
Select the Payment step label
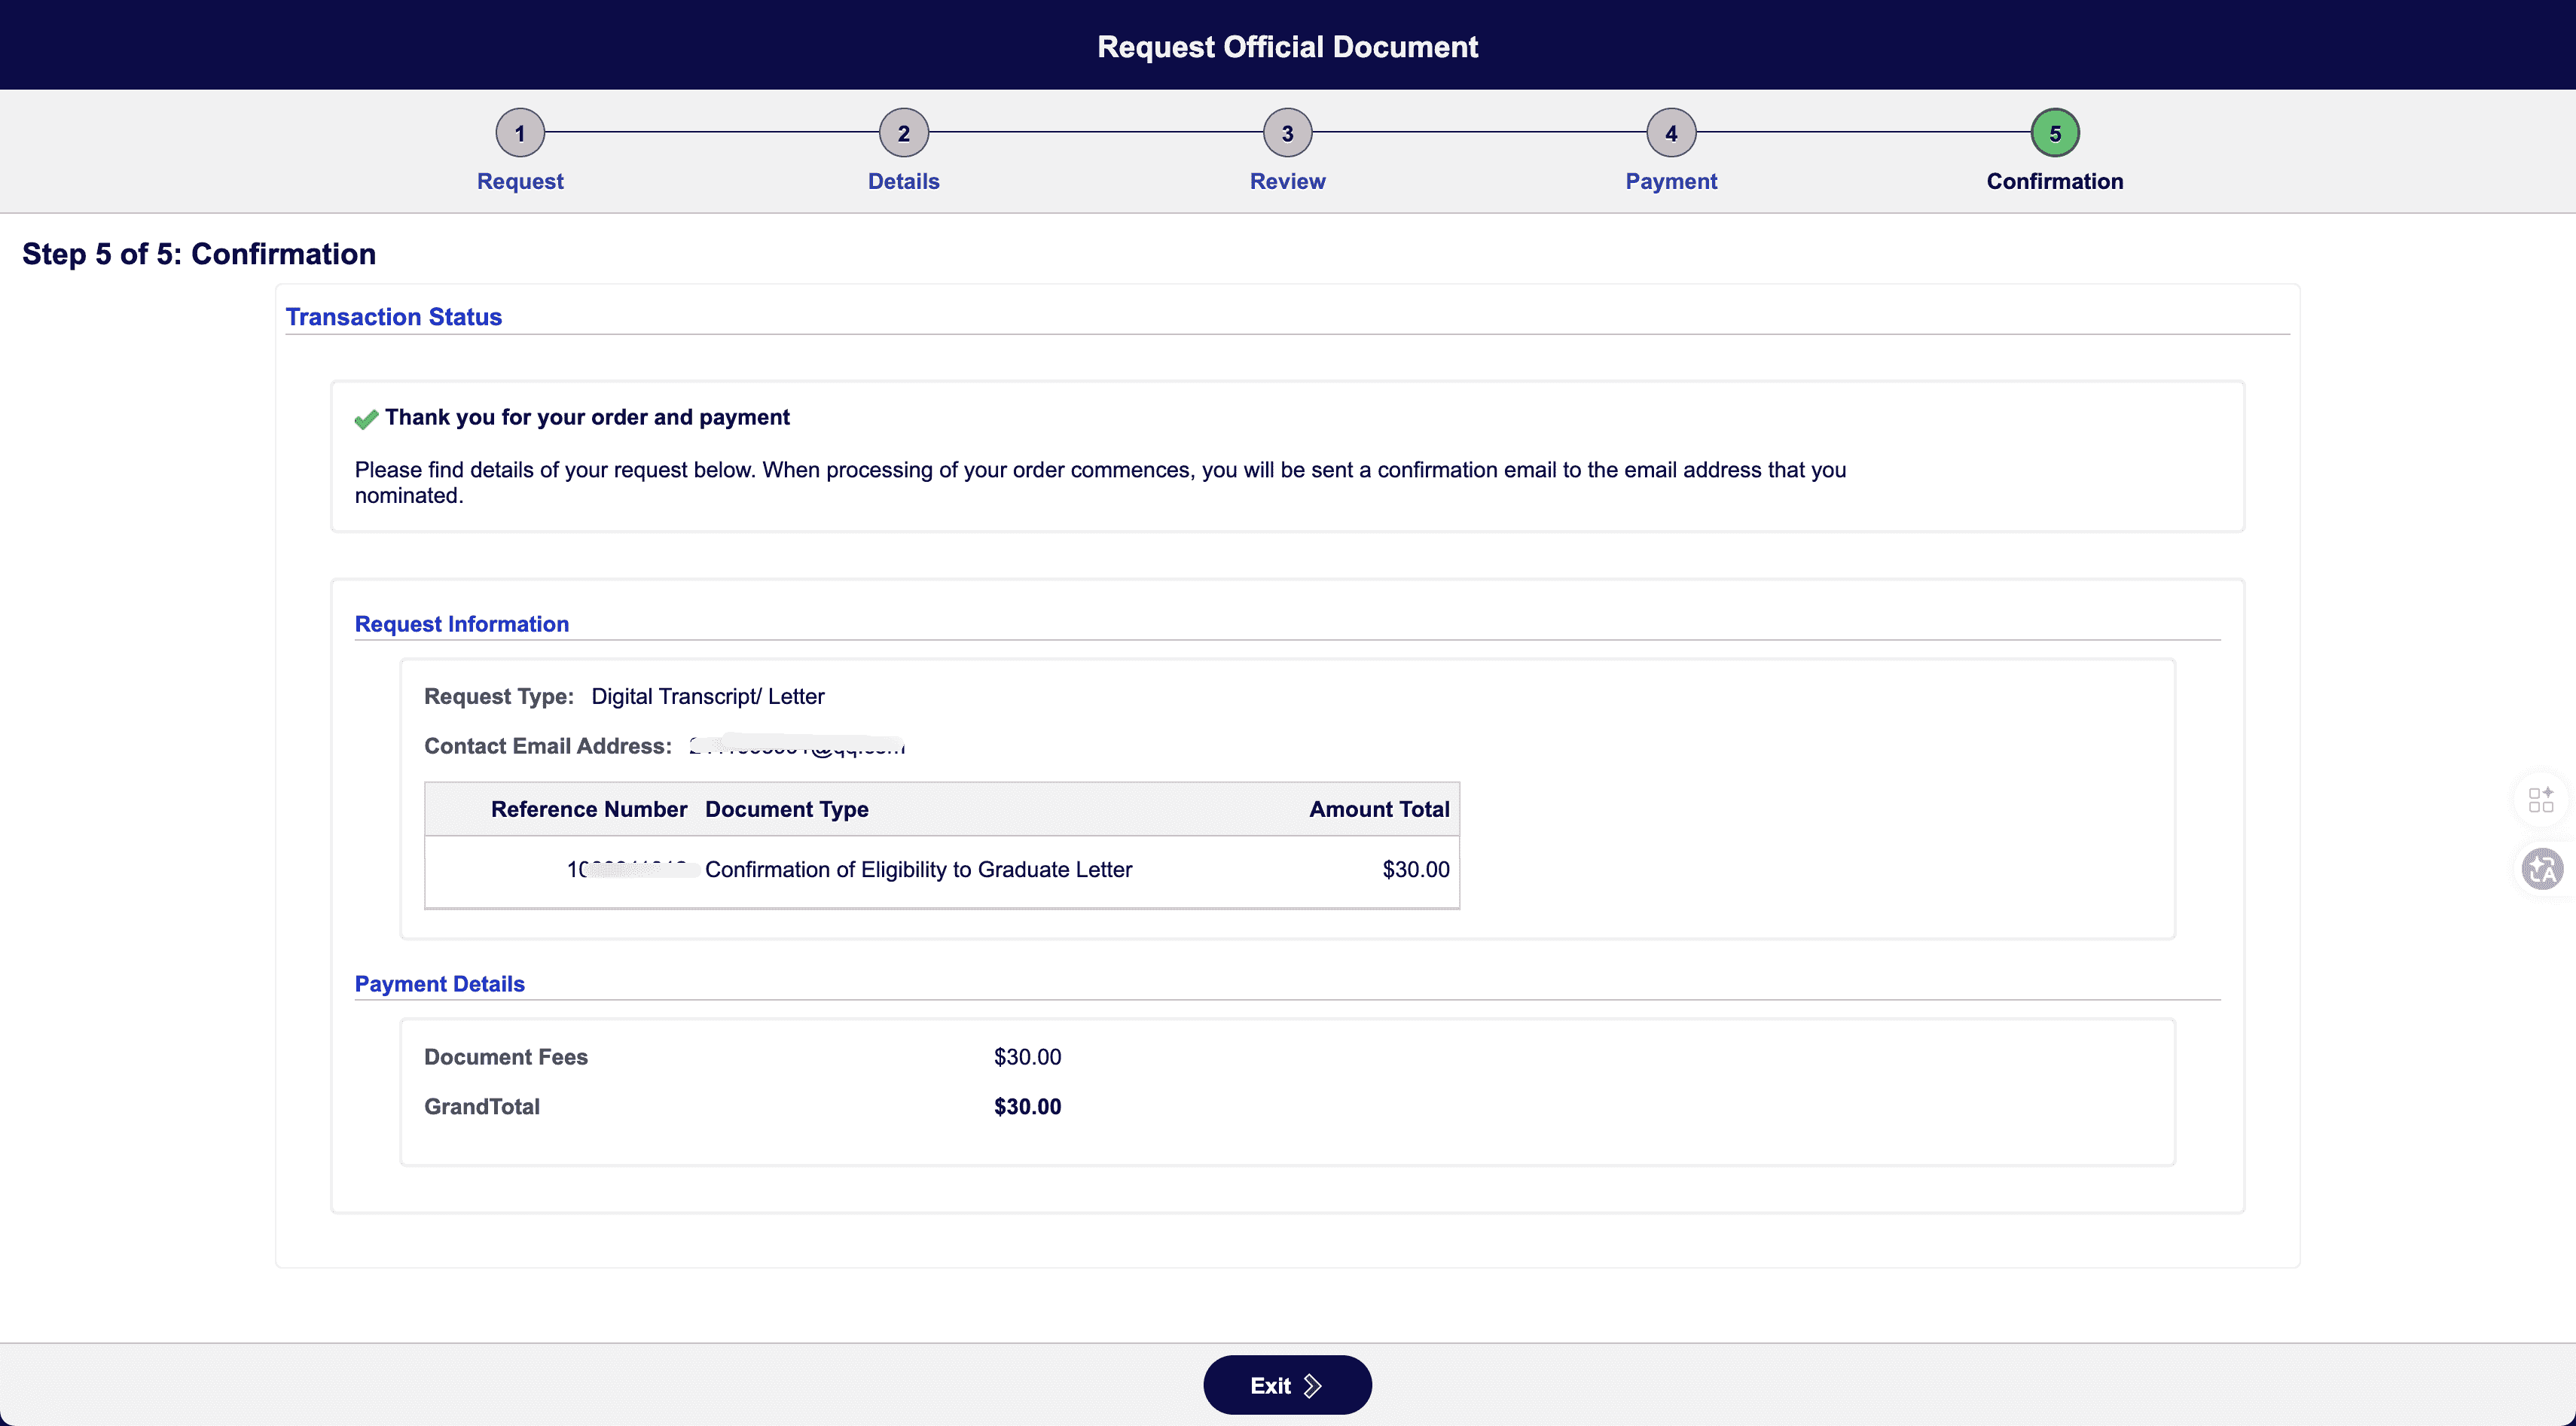[1671, 181]
